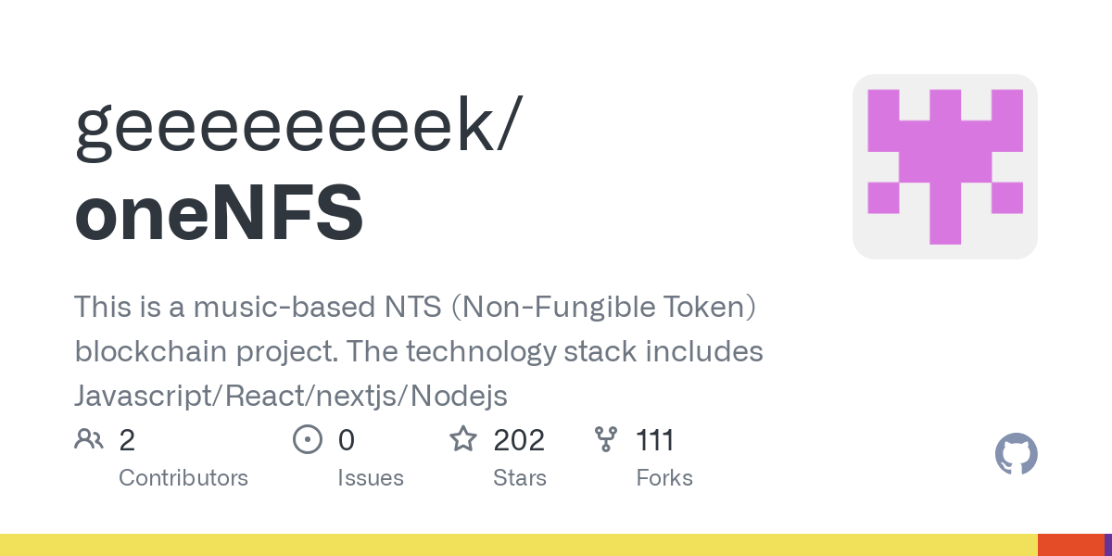Open the pink pixel identicon avatar
Image resolution: width=1112 pixels, height=556 pixels.
(944, 167)
